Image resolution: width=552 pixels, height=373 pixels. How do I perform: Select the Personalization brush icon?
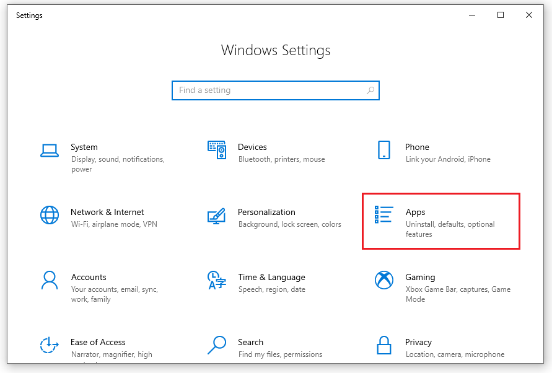[x=217, y=217]
